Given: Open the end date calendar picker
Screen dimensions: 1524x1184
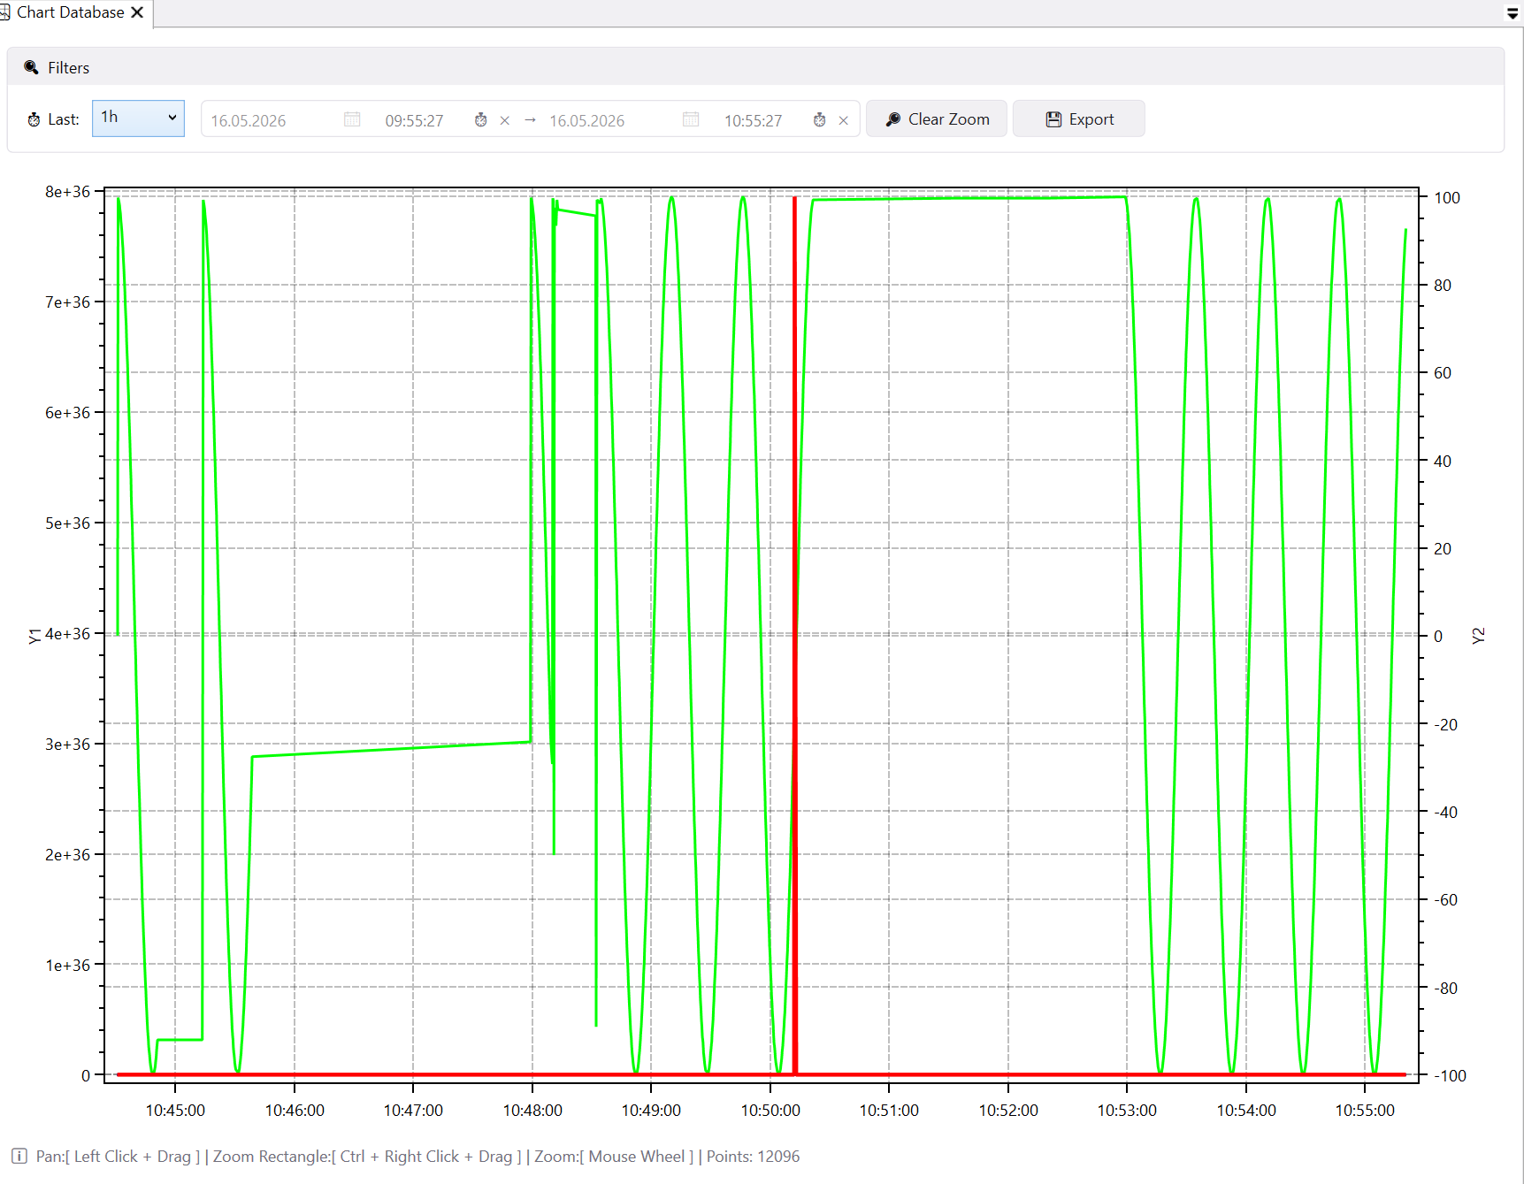Looking at the screenshot, I should pos(691,119).
